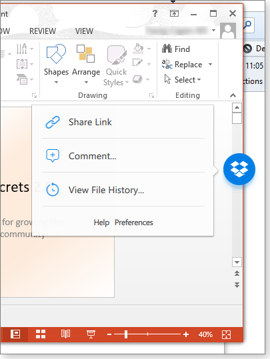Click the Dropbox badge button
Screen dimensions: 270x359
click(239, 169)
